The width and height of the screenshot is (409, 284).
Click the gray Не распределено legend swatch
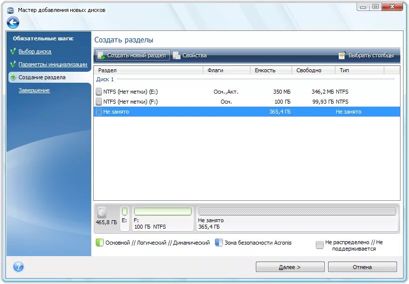coord(320,245)
